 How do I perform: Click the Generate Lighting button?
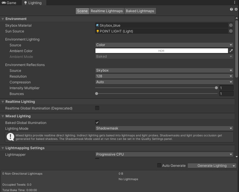tap(209, 166)
